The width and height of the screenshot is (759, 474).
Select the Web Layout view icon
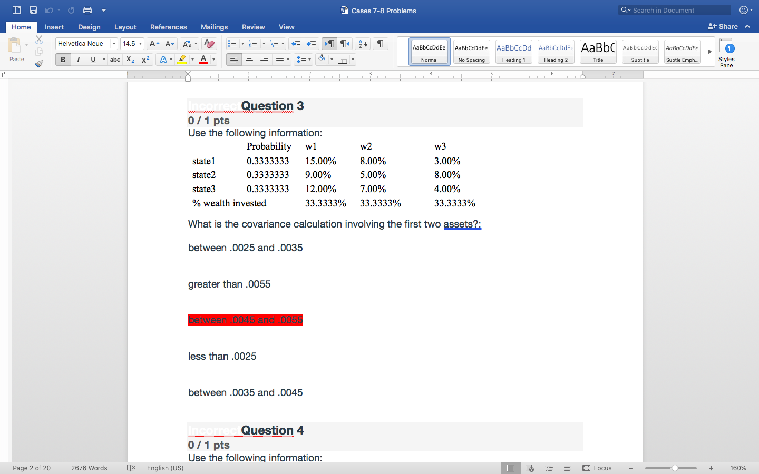click(x=529, y=468)
